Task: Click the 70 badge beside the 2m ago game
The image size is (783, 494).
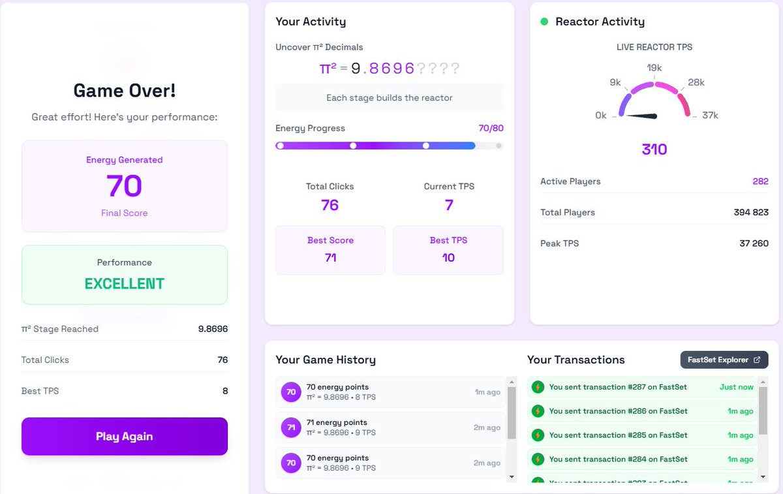Action: pyautogui.click(x=291, y=463)
